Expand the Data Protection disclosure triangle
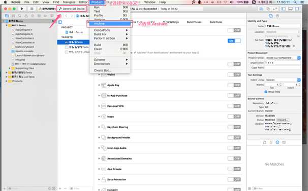308x191 pixels. pyautogui.click(x=99, y=179)
